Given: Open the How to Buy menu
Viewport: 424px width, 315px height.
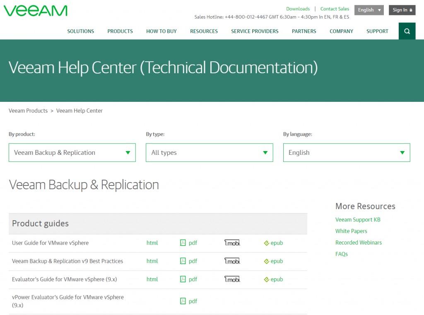Looking at the screenshot, I should click(161, 31).
